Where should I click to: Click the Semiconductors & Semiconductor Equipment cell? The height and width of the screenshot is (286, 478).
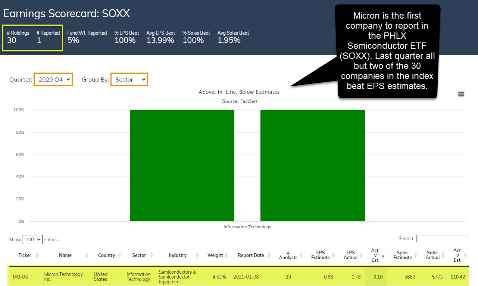[x=178, y=277]
